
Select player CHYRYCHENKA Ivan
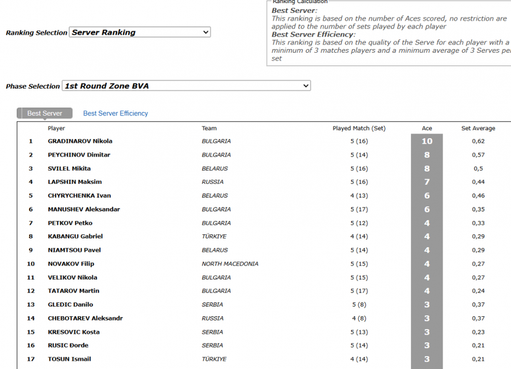coord(79,195)
